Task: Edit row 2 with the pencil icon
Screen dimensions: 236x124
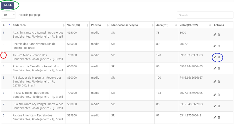Action: pos(215,46)
